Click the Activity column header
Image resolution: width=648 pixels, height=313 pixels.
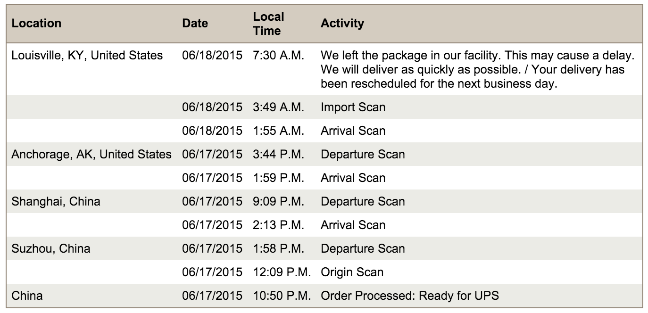[342, 23]
